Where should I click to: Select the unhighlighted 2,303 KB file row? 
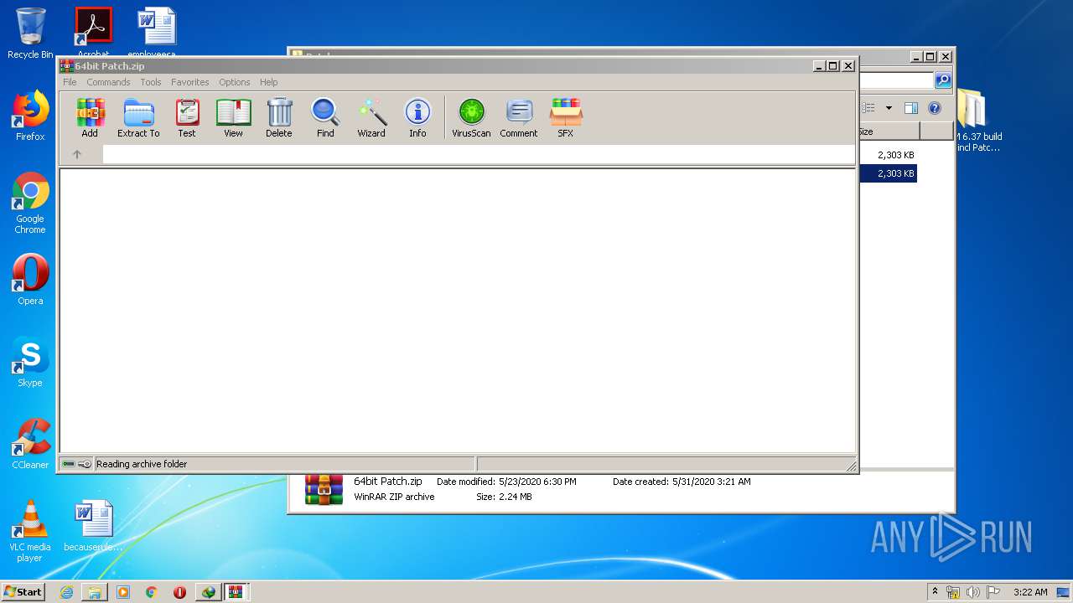(888, 155)
